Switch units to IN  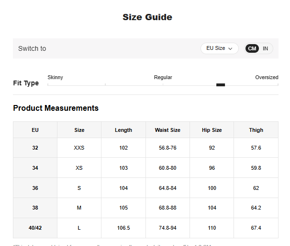coord(265,48)
